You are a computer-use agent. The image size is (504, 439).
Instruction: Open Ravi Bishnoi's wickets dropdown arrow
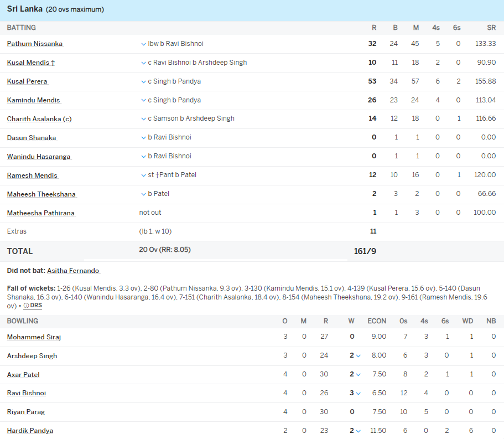(x=358, y=394)
